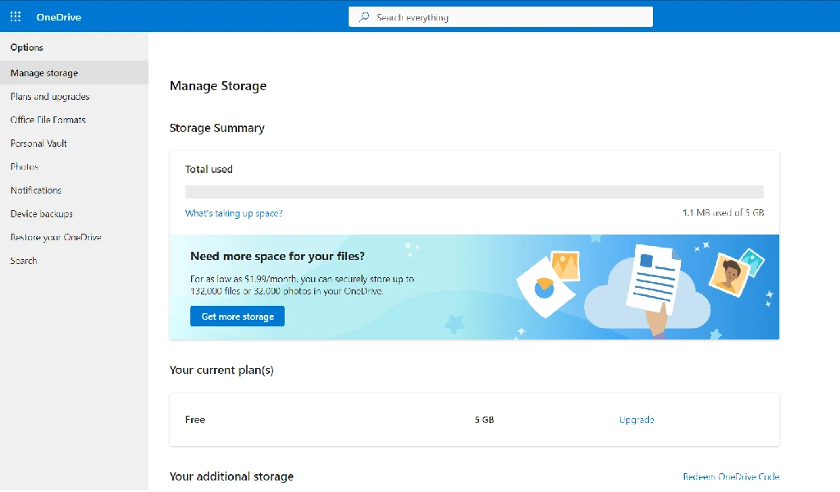
Task: Click the OneDrive brand title
Action: (59, 17)
